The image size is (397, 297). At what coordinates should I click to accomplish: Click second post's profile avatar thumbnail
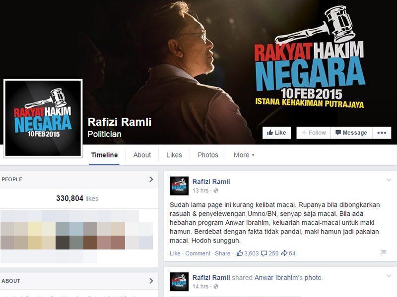[179, 282]
